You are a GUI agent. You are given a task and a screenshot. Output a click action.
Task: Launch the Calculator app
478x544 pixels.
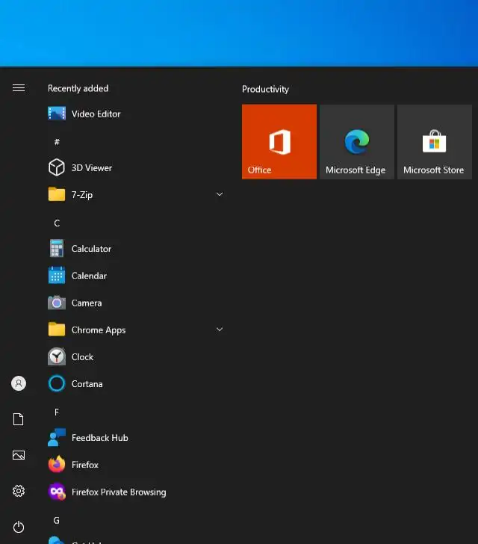coord(135,249)
